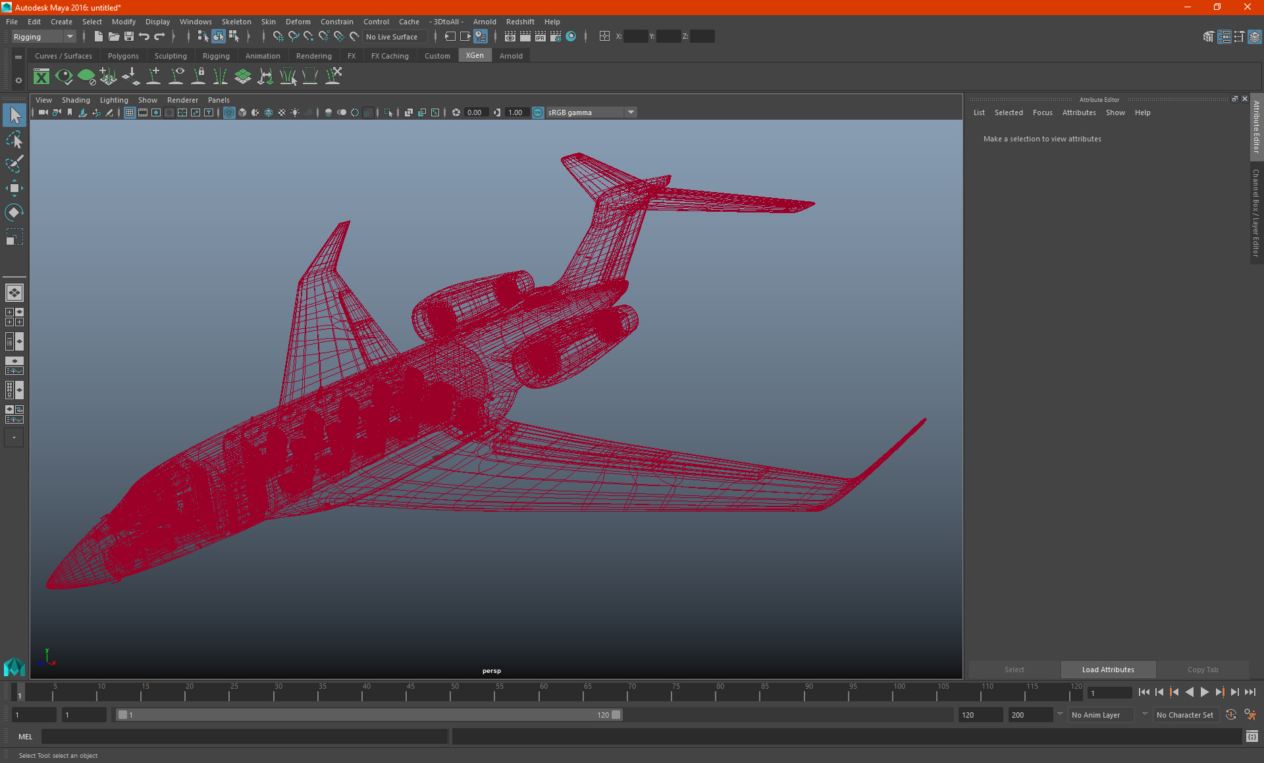The height and width of the screenshot is (763, 1264).
Task: Click the XGen guide lock icon
Action: click(x=198, y=77)
